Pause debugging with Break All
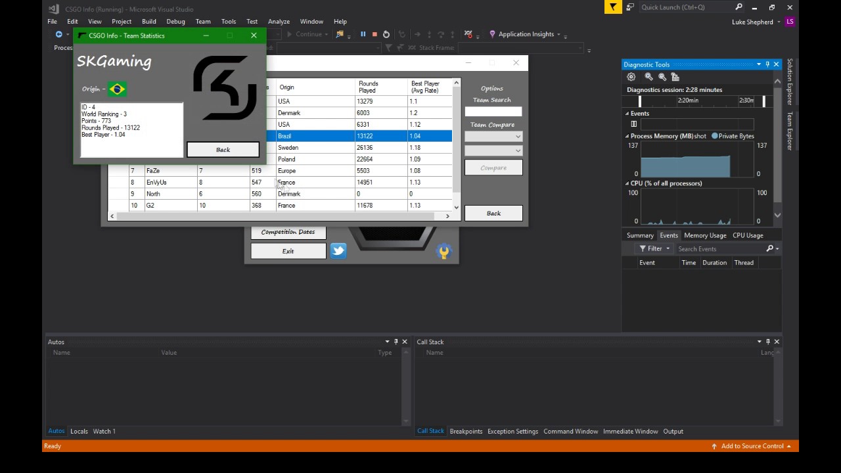Image resolution: width=841 pixels, height=473 pixels. (363, 34)
